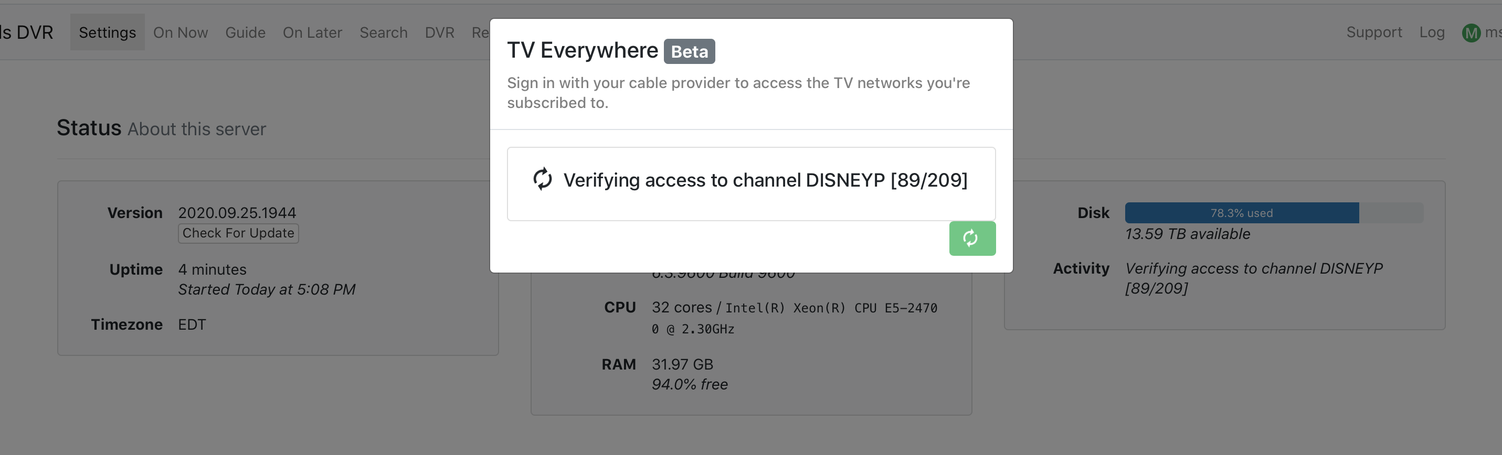Click the green refresh button in dialog

(x=971, y=239)
